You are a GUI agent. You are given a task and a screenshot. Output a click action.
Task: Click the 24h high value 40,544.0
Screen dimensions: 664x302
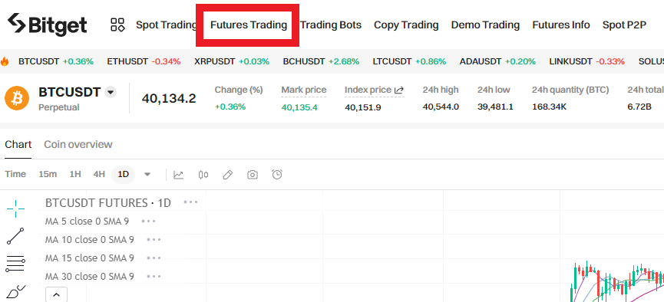point(441,107)
